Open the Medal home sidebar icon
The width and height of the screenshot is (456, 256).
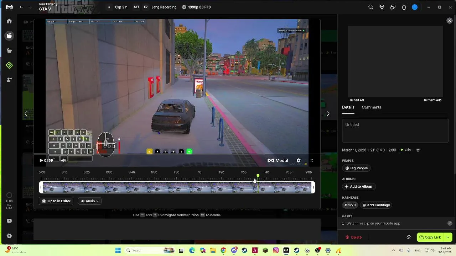point(9,21)
